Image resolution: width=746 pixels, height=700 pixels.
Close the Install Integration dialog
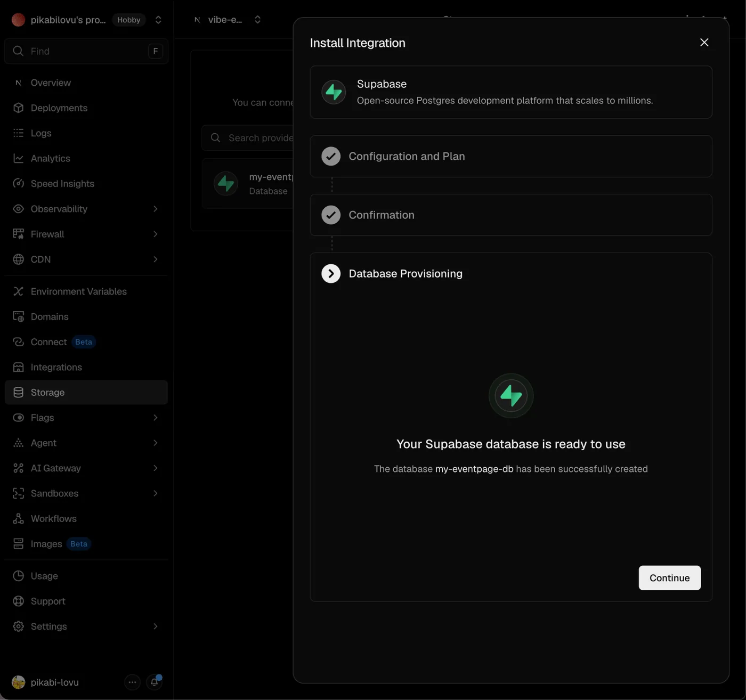coord(704,42)
